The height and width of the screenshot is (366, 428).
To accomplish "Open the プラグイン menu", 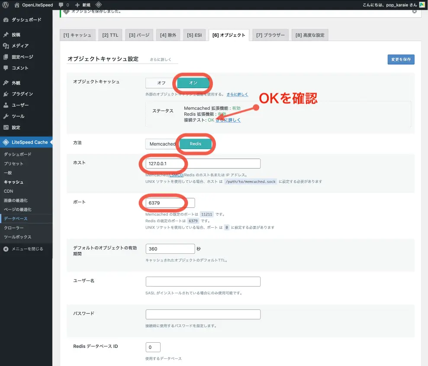I will [x=26, y=94].
